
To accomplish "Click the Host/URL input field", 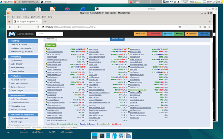I will pos(83,39).
